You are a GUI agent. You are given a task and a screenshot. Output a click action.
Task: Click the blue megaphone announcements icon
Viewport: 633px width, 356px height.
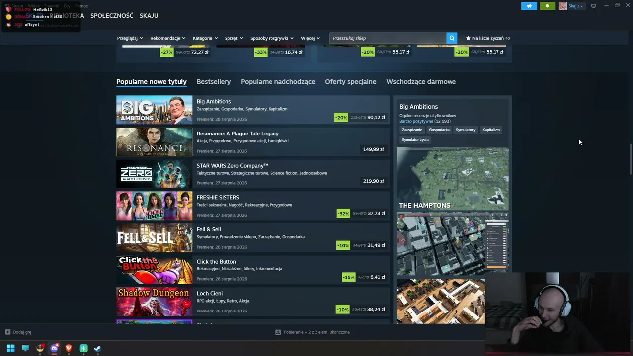[x=529, y=6]
